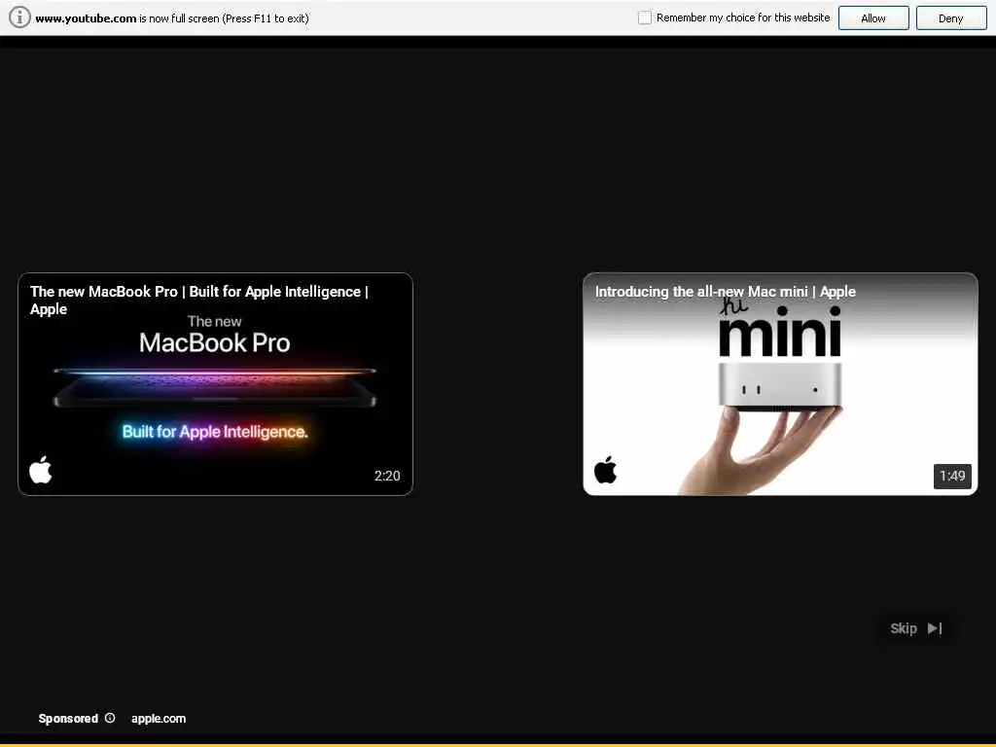Click Apple logo on Mac mini card

pos(605,470)
